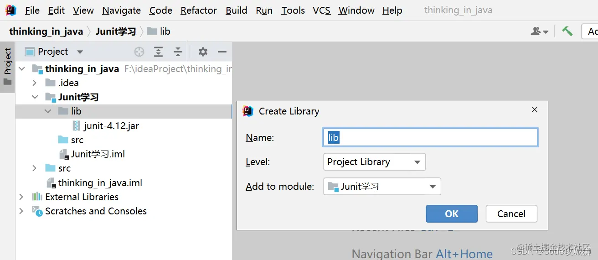Collapse the thinking_in_java root node

click(21, 69)
